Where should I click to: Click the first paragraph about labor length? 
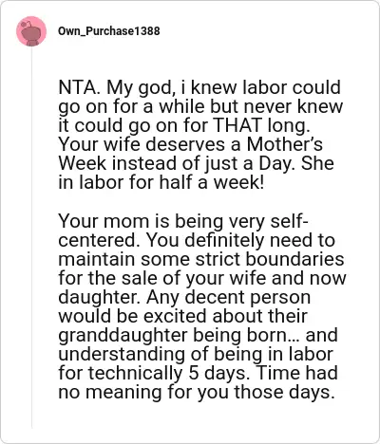[200, 135]
